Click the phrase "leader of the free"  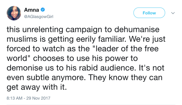click(x=126, y=49)
